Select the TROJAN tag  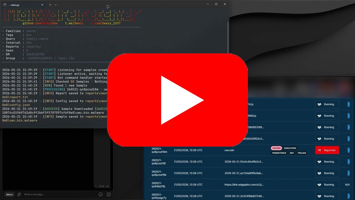[x=302, y=153]
